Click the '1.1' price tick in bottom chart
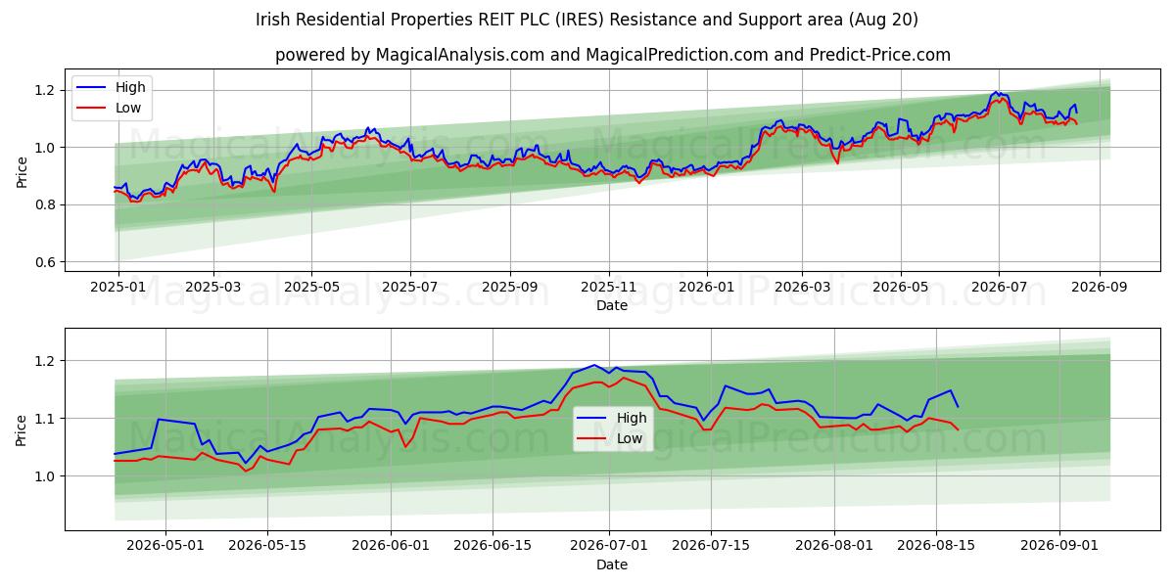1175x587 pixels. (48, 419)
